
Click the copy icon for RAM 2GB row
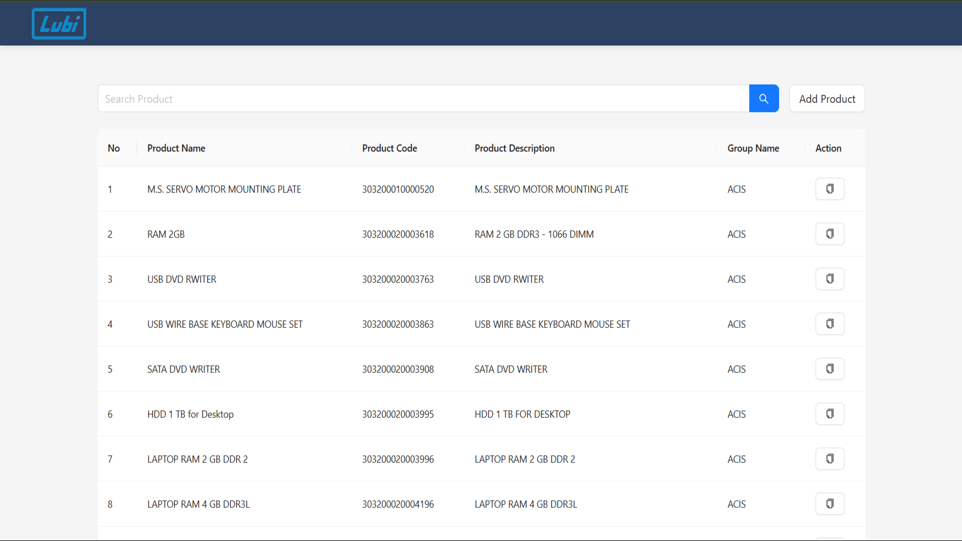point(829,234)
